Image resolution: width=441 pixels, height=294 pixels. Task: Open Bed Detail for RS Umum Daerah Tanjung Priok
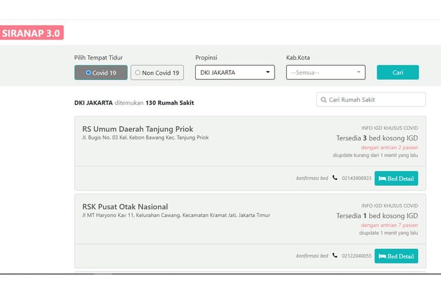[x=396, y=178]
